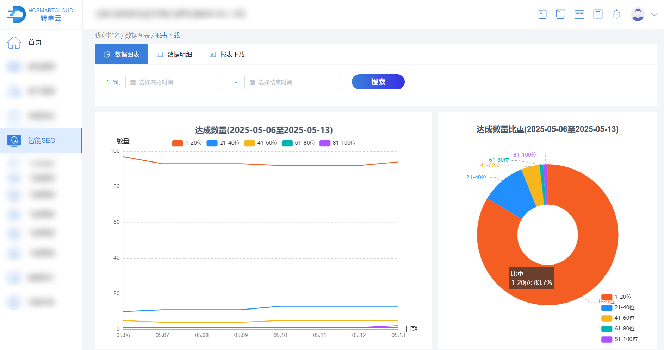This screenshot has width=664, height=350.
Task: Open the notes document icon in header
Action: (598, 14)
